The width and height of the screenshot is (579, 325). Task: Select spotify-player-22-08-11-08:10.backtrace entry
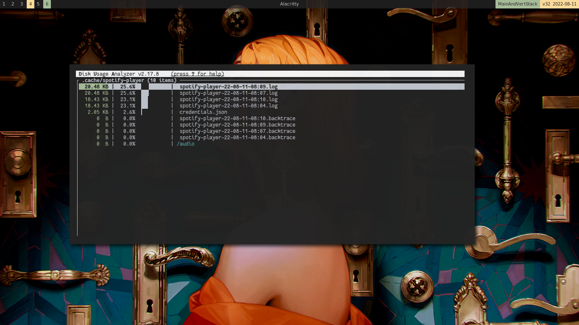pyautogui.click(x=237, y=118)
